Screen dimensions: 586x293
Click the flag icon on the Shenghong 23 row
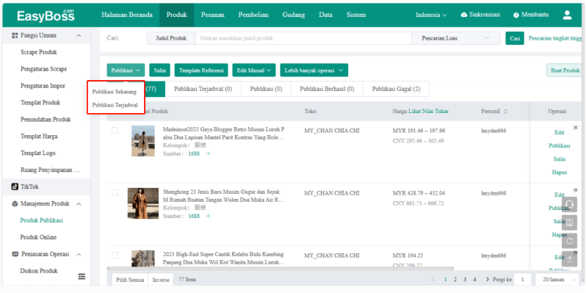tap(576, 191)
